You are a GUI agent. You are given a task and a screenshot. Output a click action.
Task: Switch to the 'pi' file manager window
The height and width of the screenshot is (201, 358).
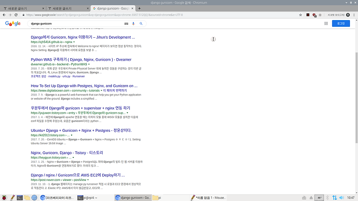(170, 198)
